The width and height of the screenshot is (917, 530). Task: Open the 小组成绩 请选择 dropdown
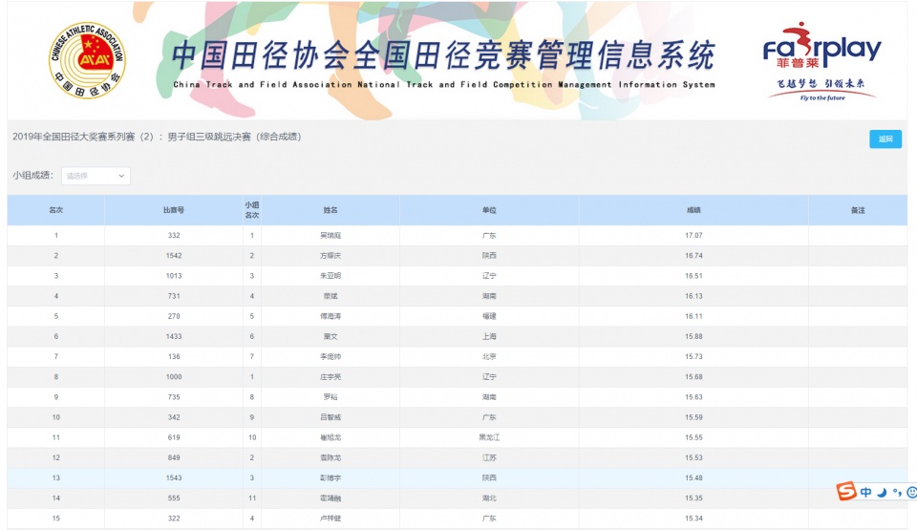(96, 176)
